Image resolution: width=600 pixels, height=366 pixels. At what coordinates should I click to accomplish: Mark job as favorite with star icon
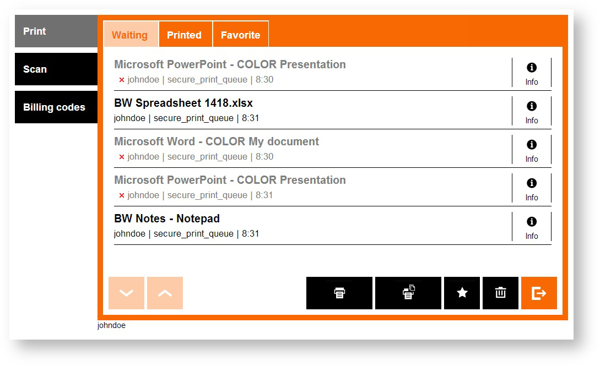tap(462, 293)
